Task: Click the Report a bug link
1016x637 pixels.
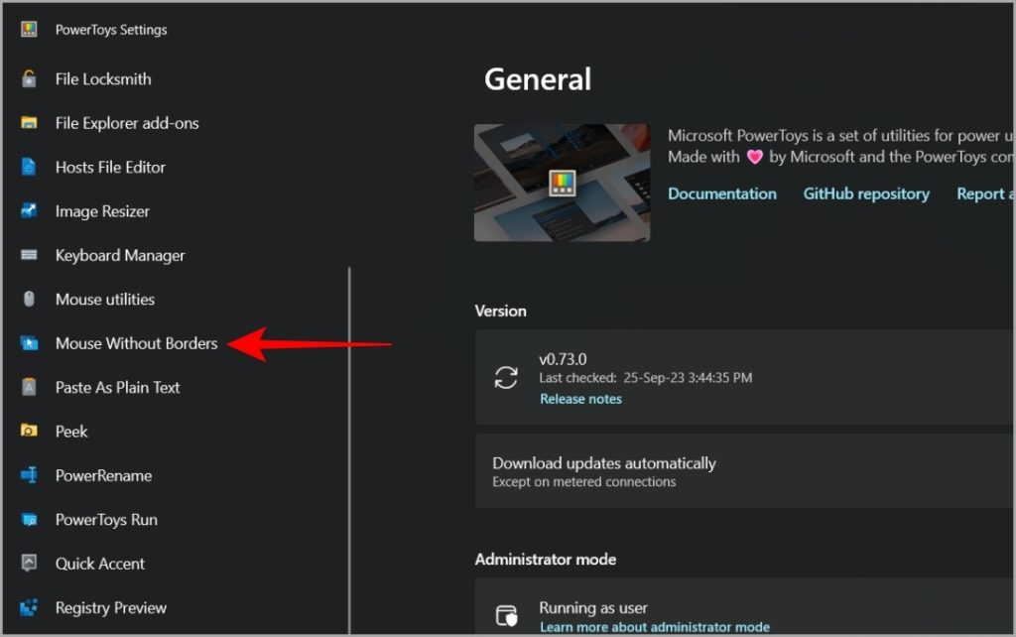Action: point(985,193)
